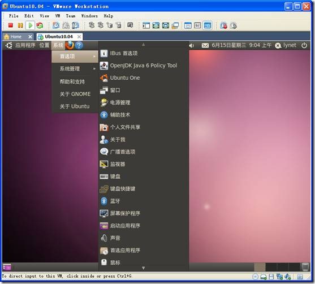The image size is (315, 284).
Task: Select the highlighted Console view icon
Action: click(x=207, y=25)
